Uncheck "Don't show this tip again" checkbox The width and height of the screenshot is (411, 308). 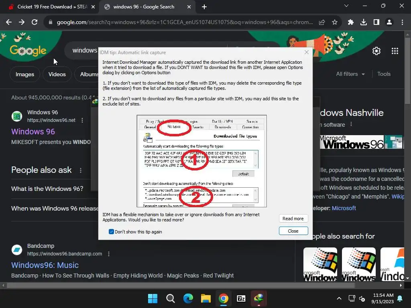tap(111, 231)
